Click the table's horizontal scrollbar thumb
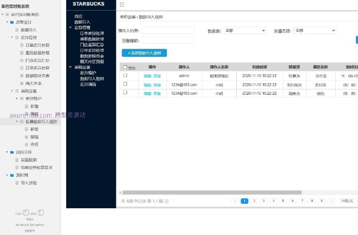This screenshot has height=235, width=358. tap(212, 193)
